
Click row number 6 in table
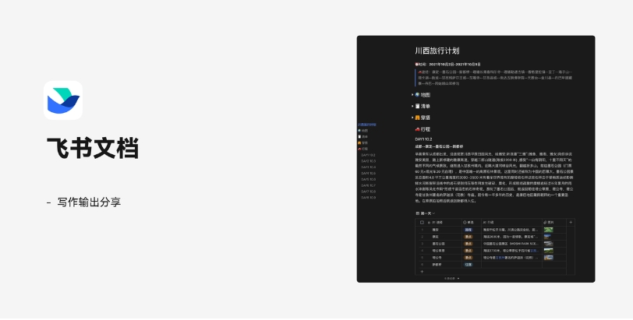tap(423, 265)
